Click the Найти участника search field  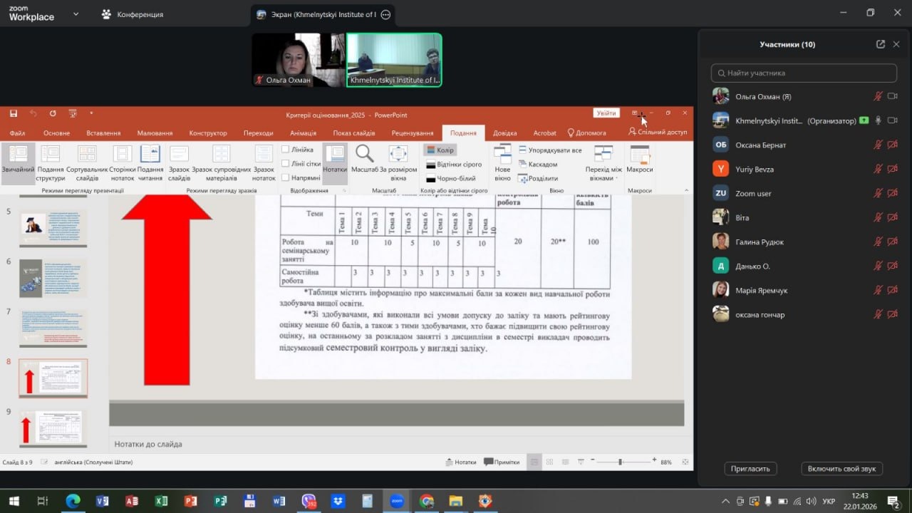pyautogui.click(x=804, y=73)
